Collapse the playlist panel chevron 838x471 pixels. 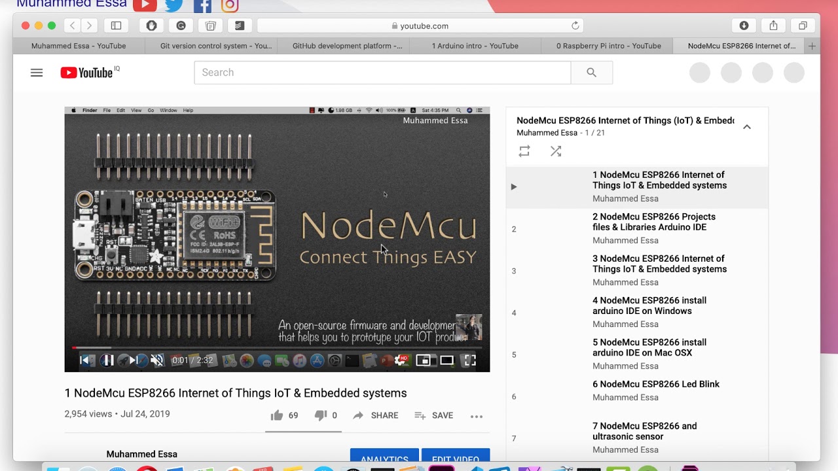[747, 127]
